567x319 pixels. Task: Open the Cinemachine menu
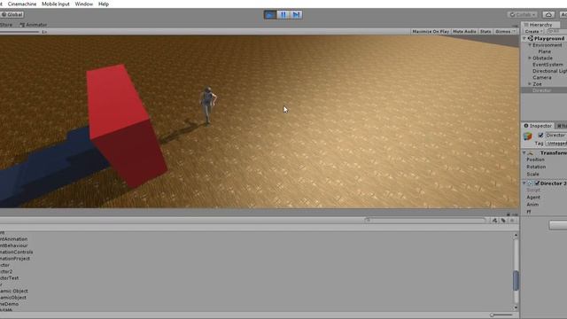[22, 4]
